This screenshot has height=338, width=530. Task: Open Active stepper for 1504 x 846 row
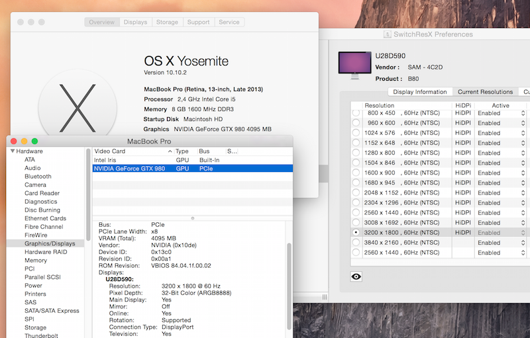pyautogui.click(x=523, y=163)
